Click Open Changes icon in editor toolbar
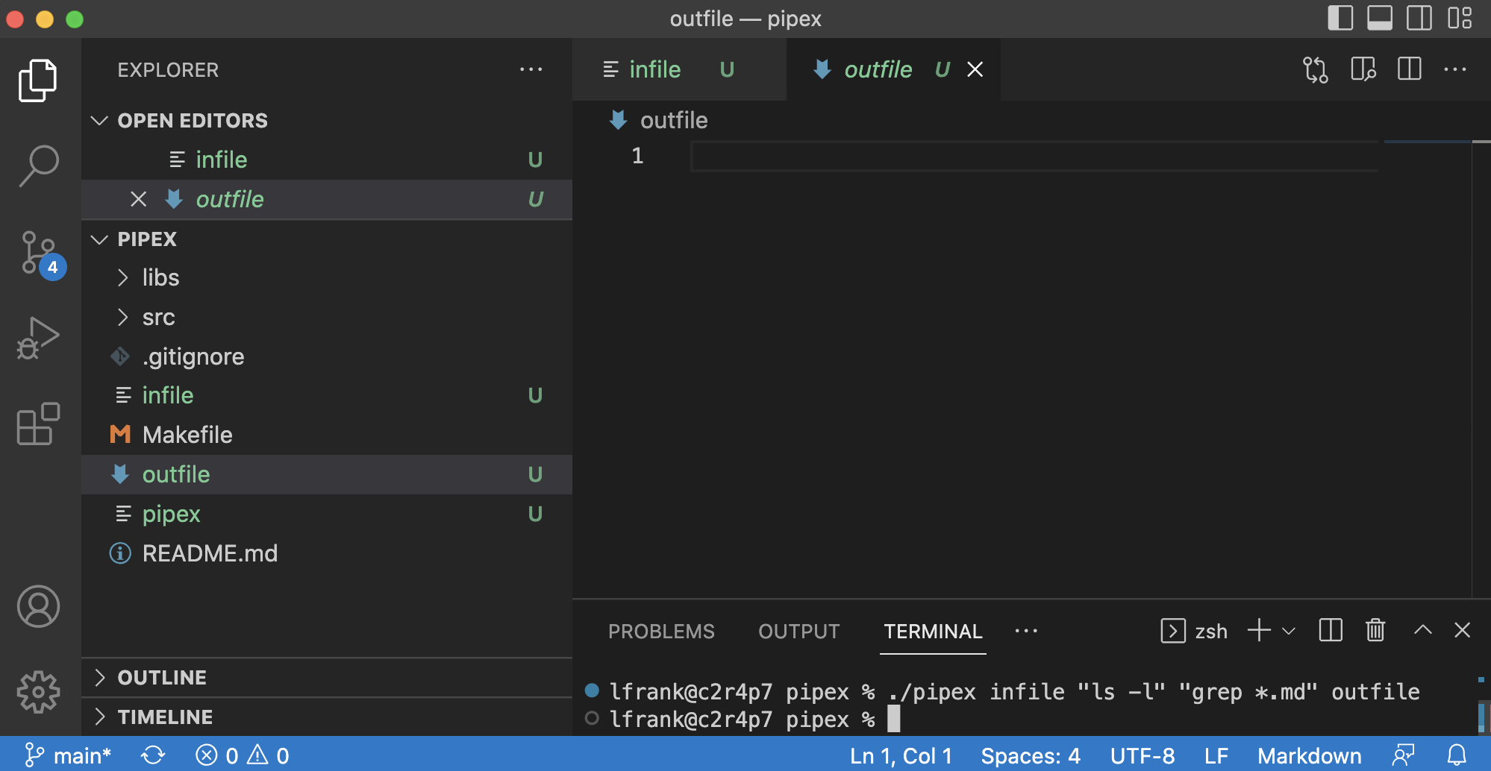Screen dimensions: 1491x771 pyautogui.click(x=1315, y=69)
